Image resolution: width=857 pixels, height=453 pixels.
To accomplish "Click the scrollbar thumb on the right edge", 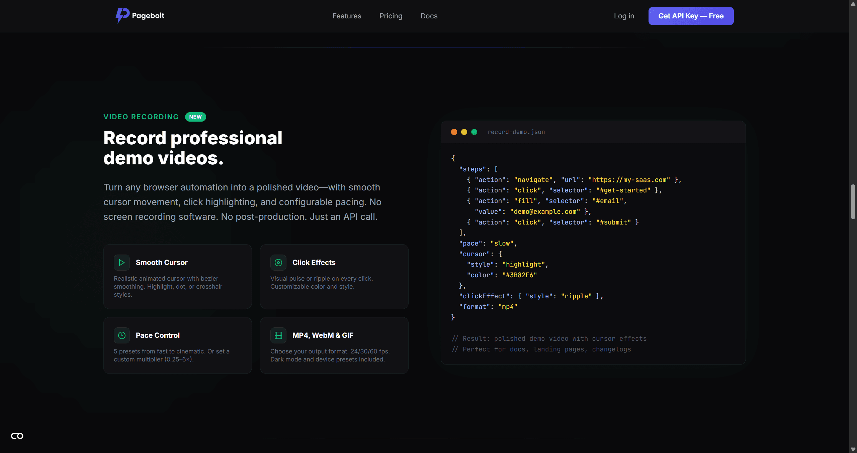I will (853, 200).
